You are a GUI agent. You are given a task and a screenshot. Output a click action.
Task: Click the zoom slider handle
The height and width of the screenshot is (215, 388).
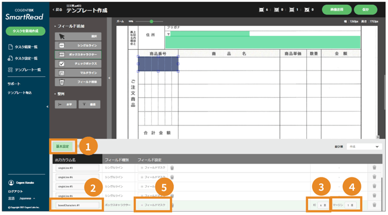click(152, 21)
